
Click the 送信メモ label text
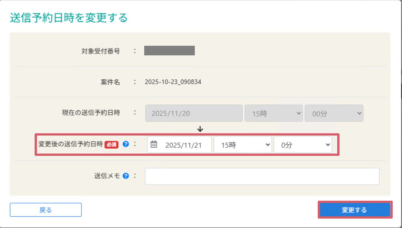(107, 176)
